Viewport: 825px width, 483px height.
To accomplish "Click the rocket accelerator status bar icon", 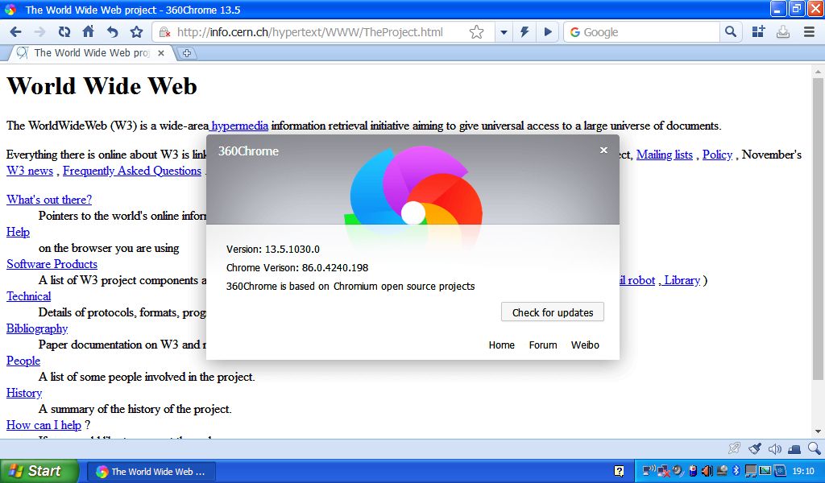I will coord(734,448).
